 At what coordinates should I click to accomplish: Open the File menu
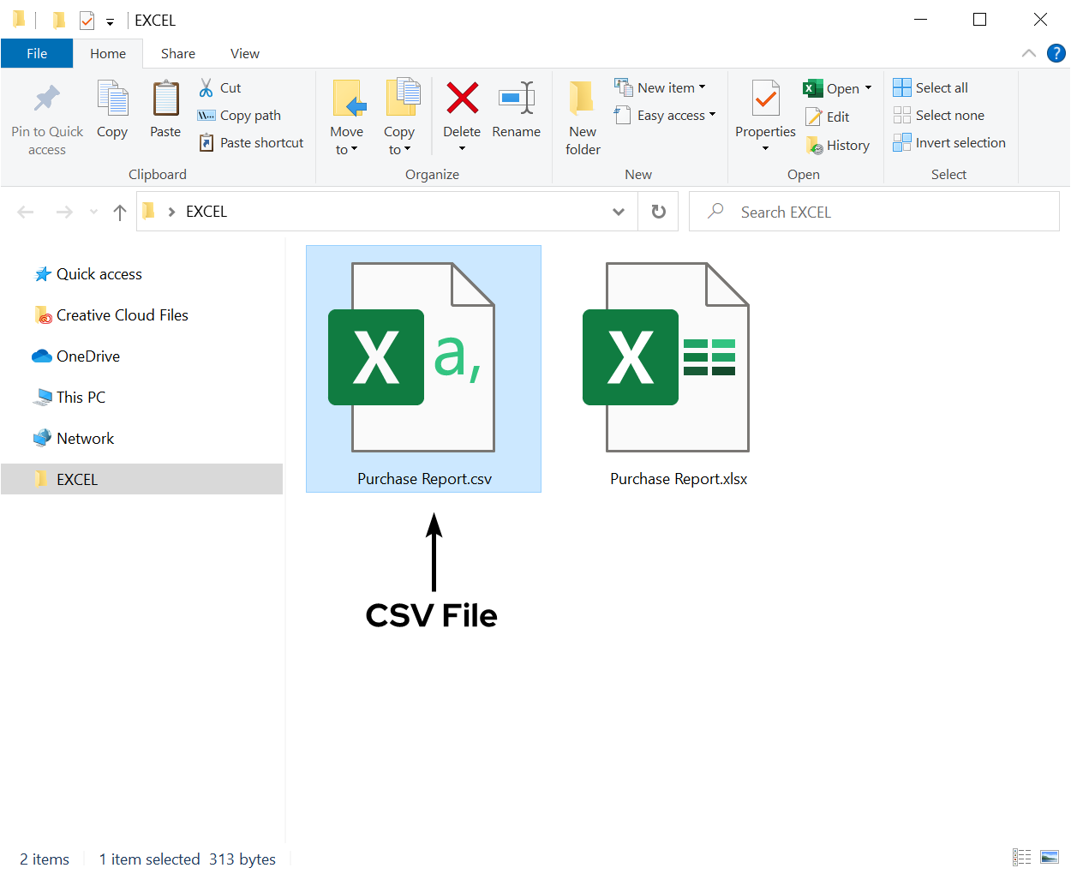tap(37, 52)
